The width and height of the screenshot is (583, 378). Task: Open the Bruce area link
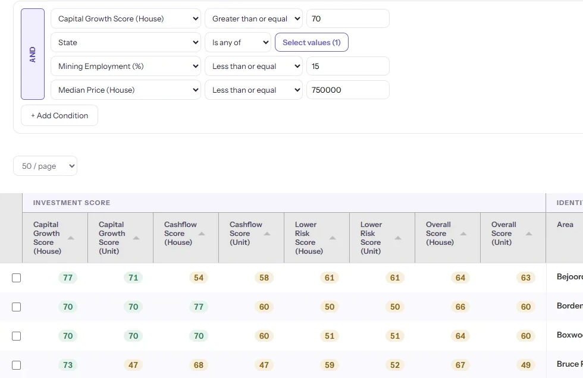pos(570,364)
